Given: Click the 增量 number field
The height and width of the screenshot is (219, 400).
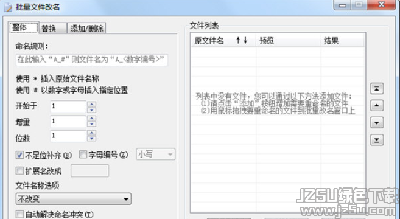Looking at the screenshot, I should pos(68,121).
